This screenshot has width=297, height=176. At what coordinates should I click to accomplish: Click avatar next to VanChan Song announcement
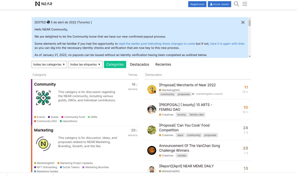pyautogui.click(x=152, y=150)
